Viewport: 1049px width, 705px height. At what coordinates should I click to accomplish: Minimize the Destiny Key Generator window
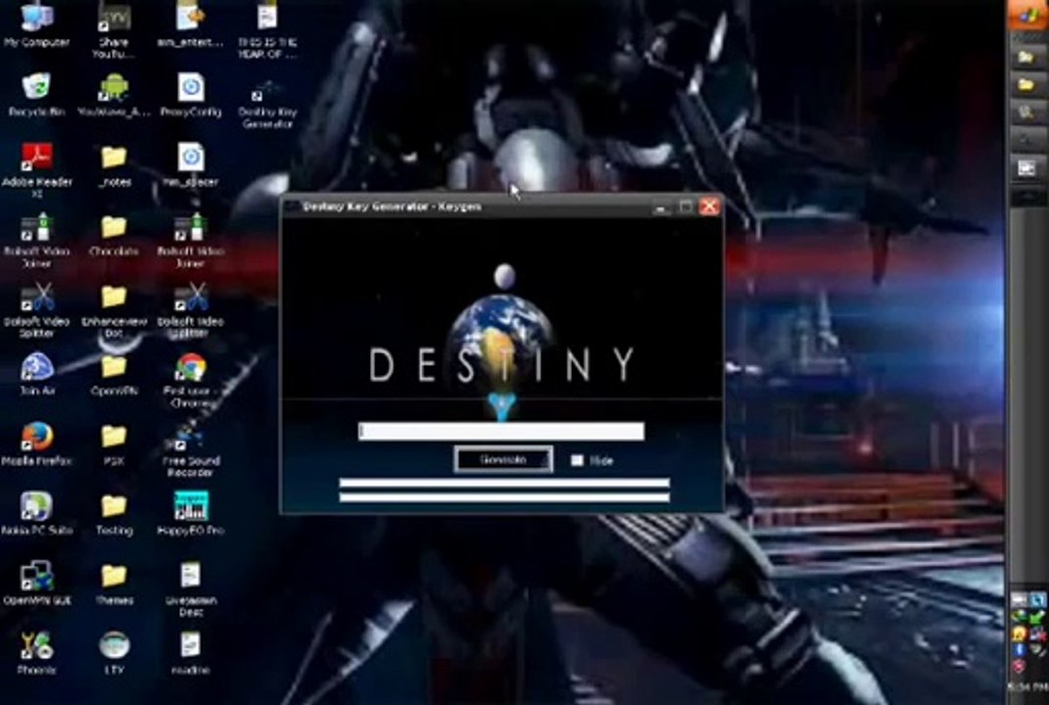coord(660,207)
